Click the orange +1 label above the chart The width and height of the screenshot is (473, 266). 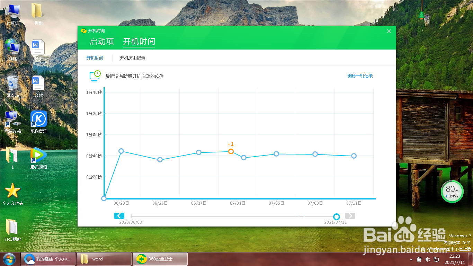point(231,144)
